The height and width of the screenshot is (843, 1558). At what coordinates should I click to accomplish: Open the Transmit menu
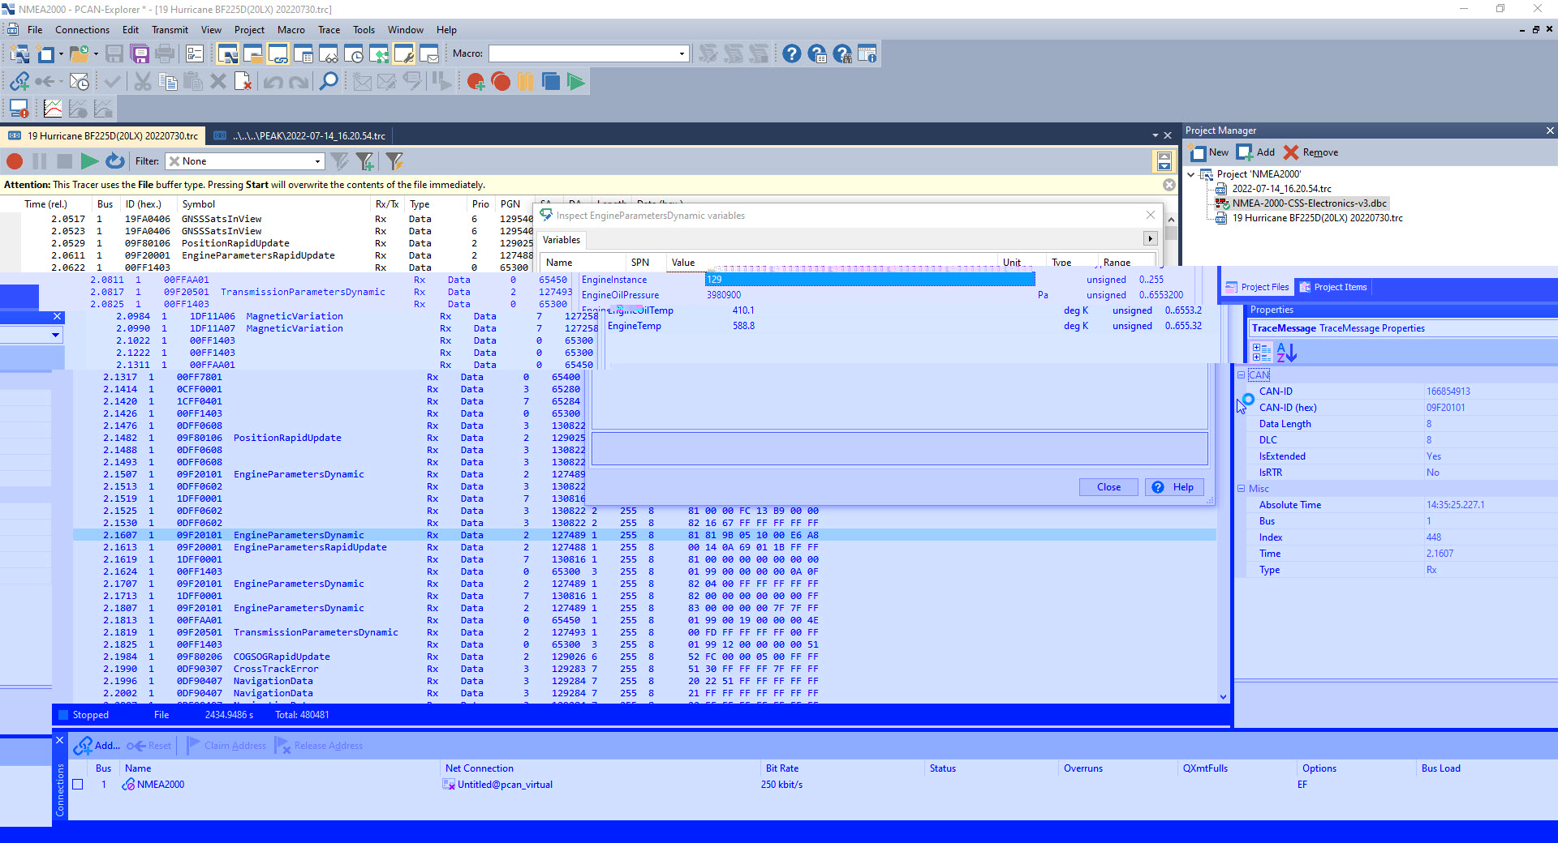tap(170, 30)
